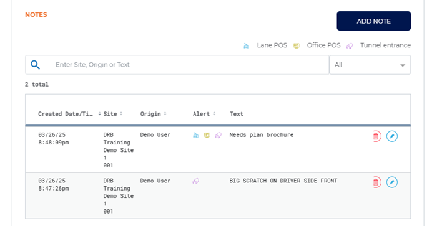Select the Needs plan brochure text cell
Screen dimensions: 437x226
[262, 135]
